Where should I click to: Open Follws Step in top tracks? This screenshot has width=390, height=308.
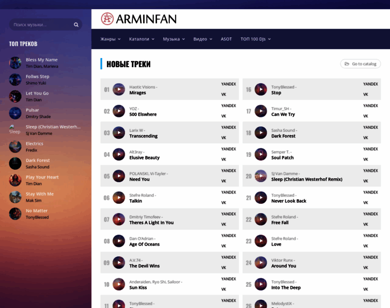(37, 76)
